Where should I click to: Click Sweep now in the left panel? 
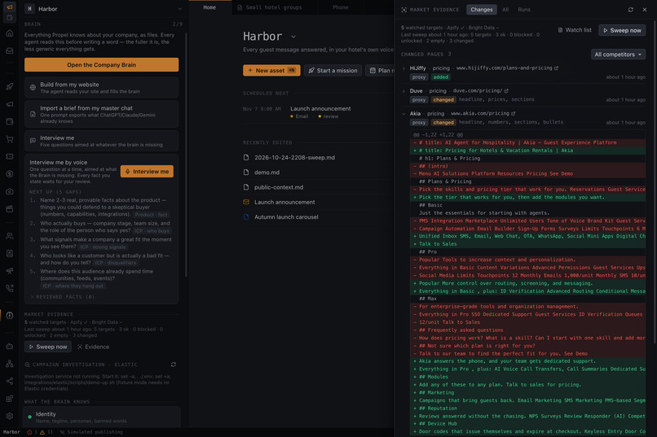coord(48,347)
